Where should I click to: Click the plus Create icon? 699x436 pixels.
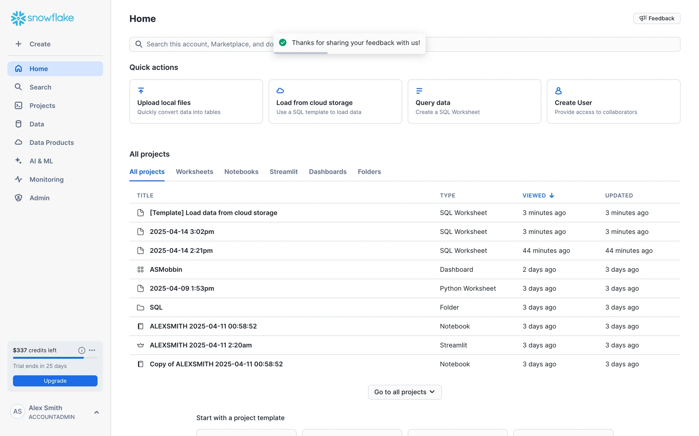[x=18, y=44]
